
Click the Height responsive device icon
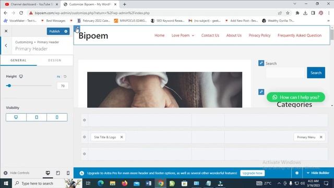point(21,76)
